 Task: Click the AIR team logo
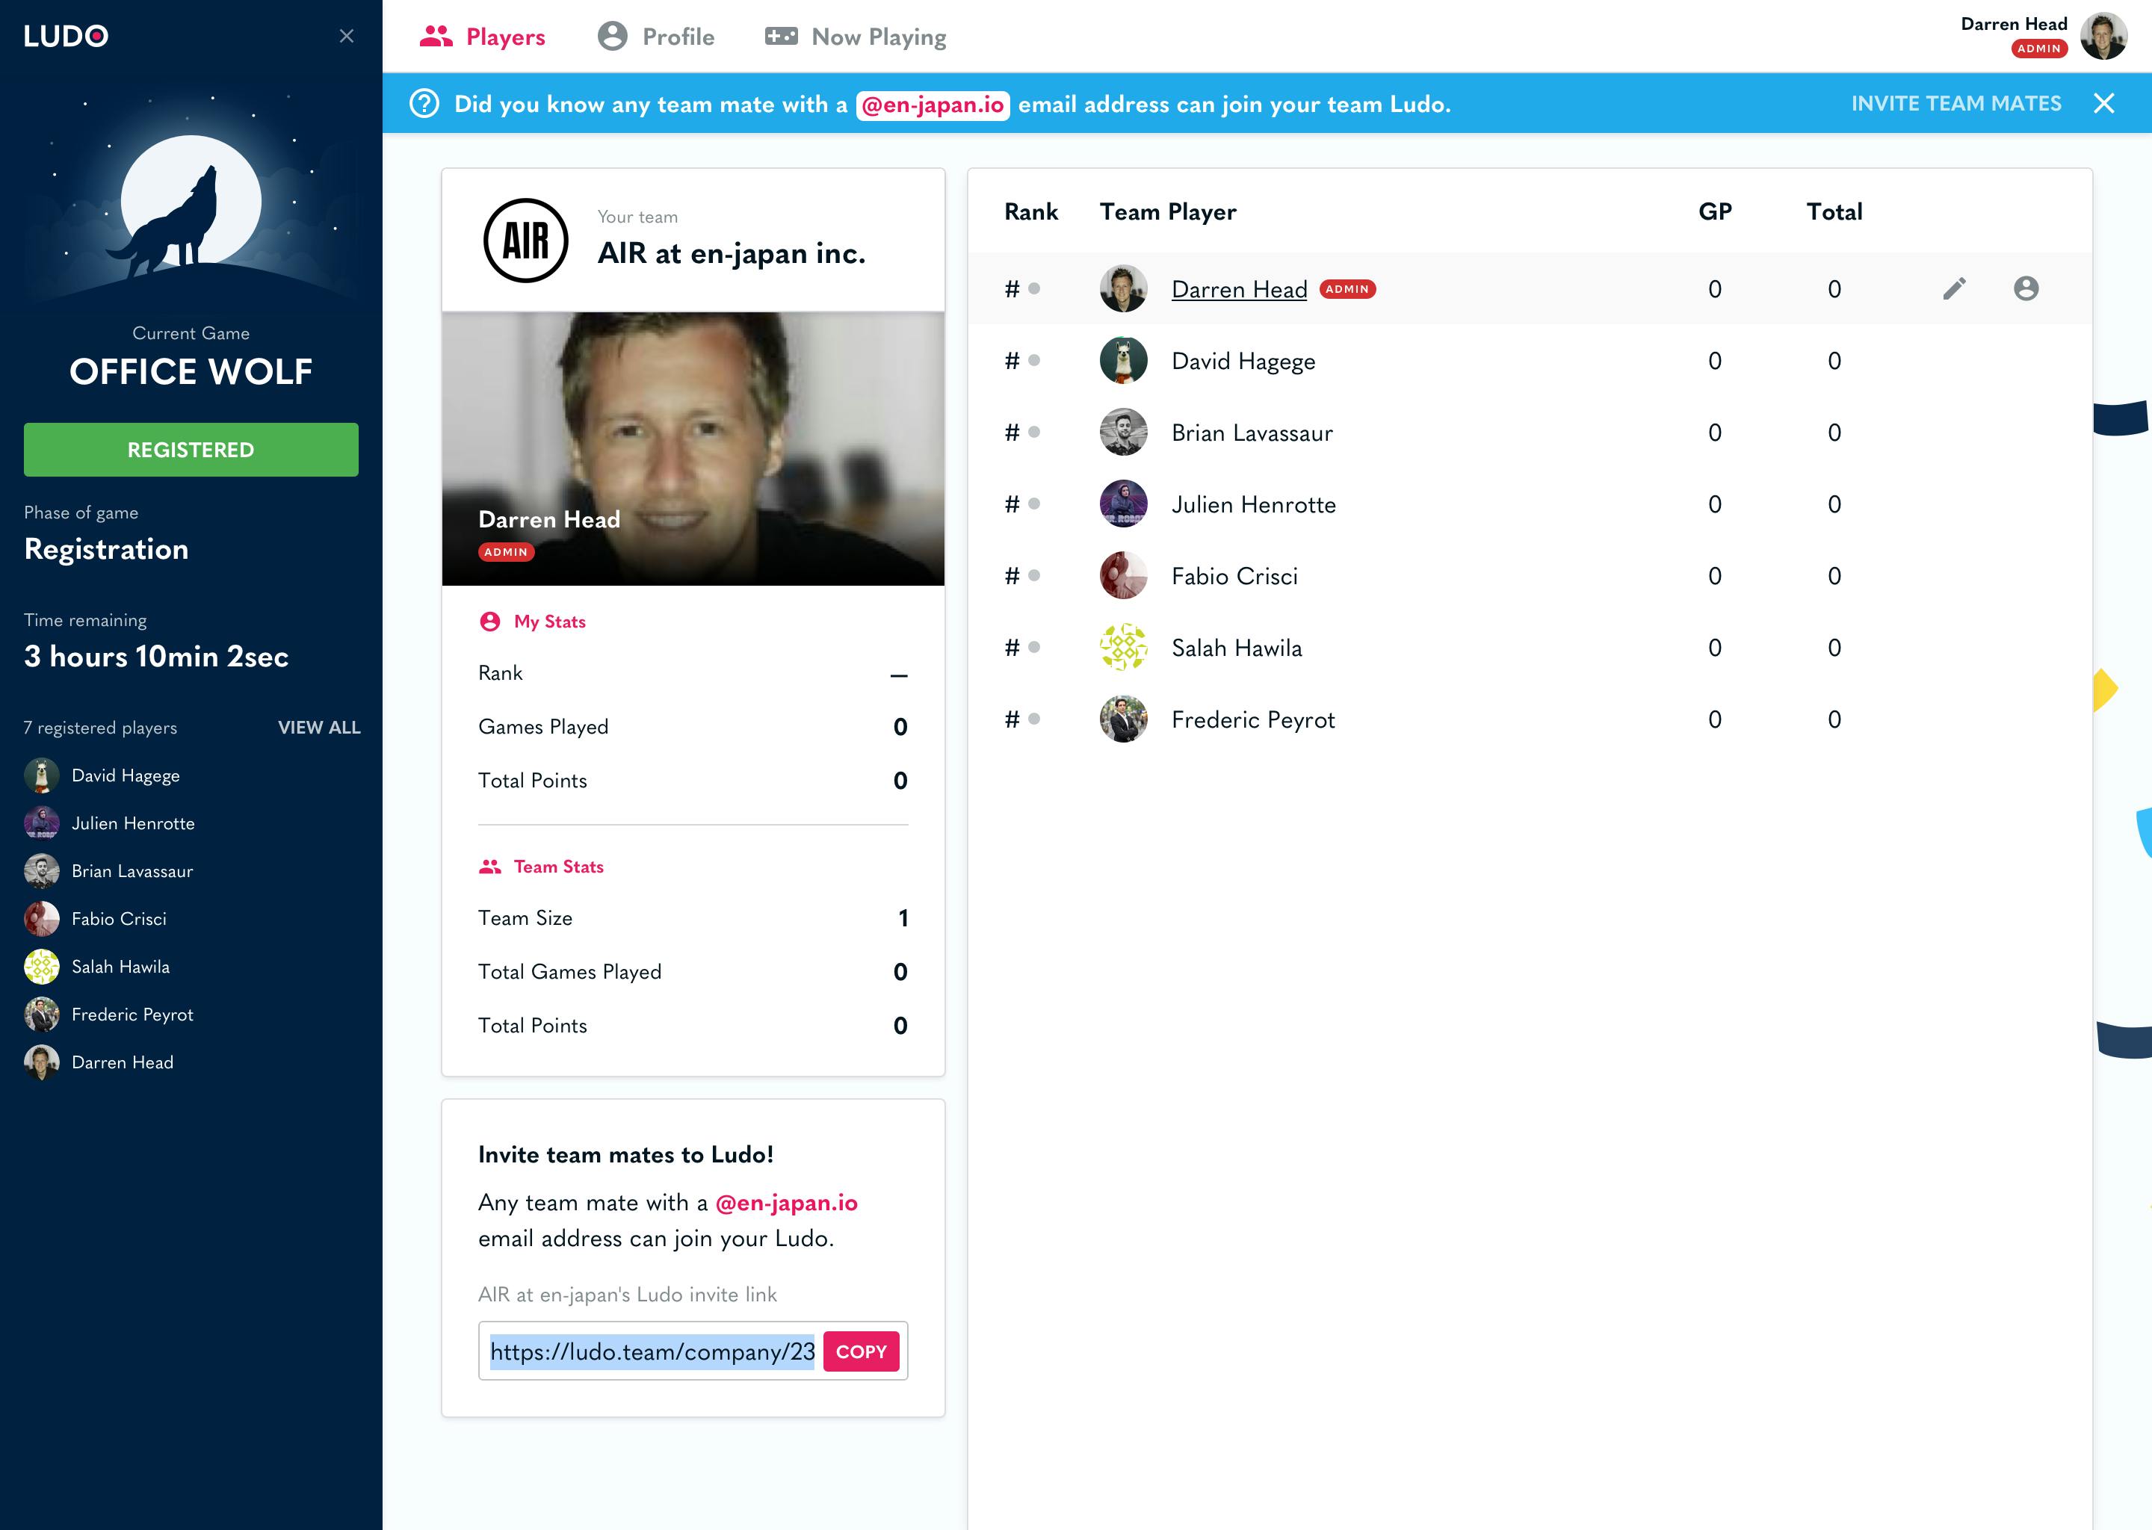(x=526, y=241)
